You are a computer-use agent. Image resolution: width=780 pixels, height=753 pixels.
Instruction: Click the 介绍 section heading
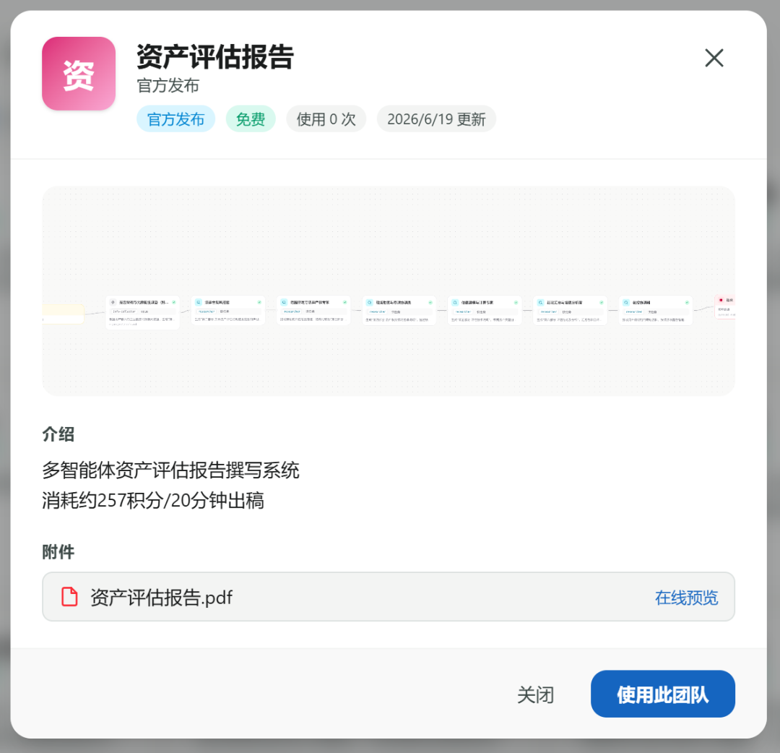(x=58, y=434)
